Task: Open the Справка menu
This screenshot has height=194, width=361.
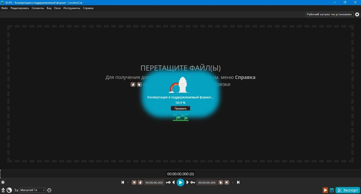Action: [88, 8]
